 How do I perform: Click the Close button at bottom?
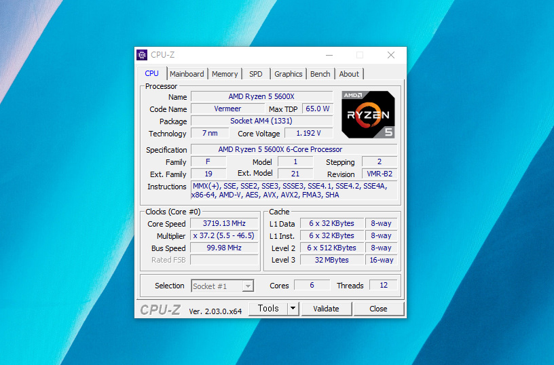(x=378, y=309)
